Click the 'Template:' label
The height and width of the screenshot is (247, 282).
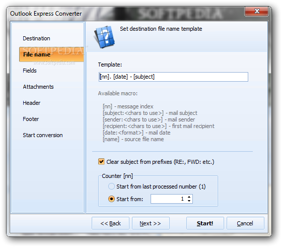[x=110, y=65]
